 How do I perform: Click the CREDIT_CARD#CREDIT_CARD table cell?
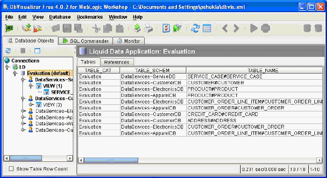coord(255,114)
